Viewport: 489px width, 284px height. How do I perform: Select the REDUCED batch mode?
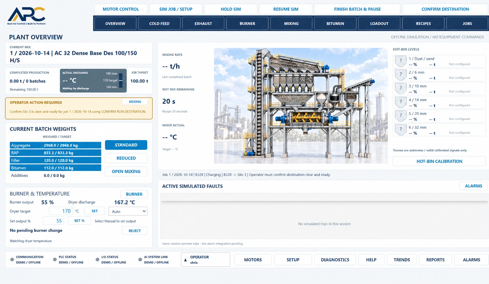(126, 158)
